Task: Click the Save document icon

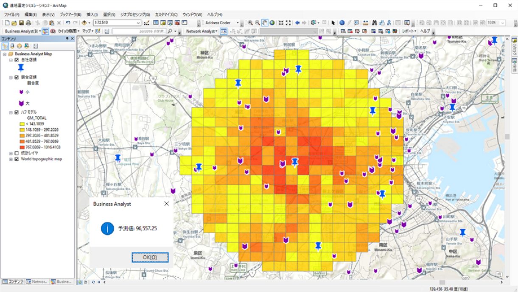Action: click(21, 23)
